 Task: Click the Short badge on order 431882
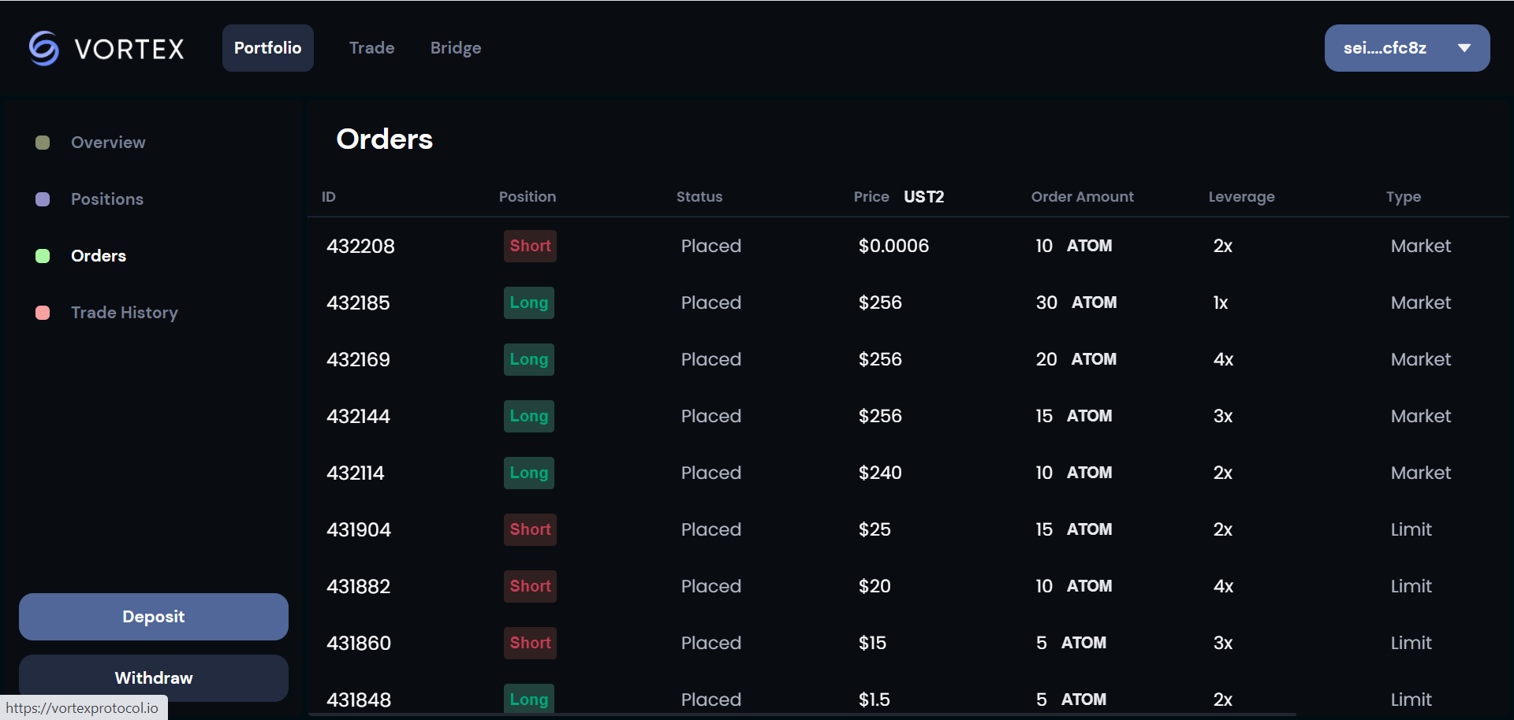[x=530, y=586]
